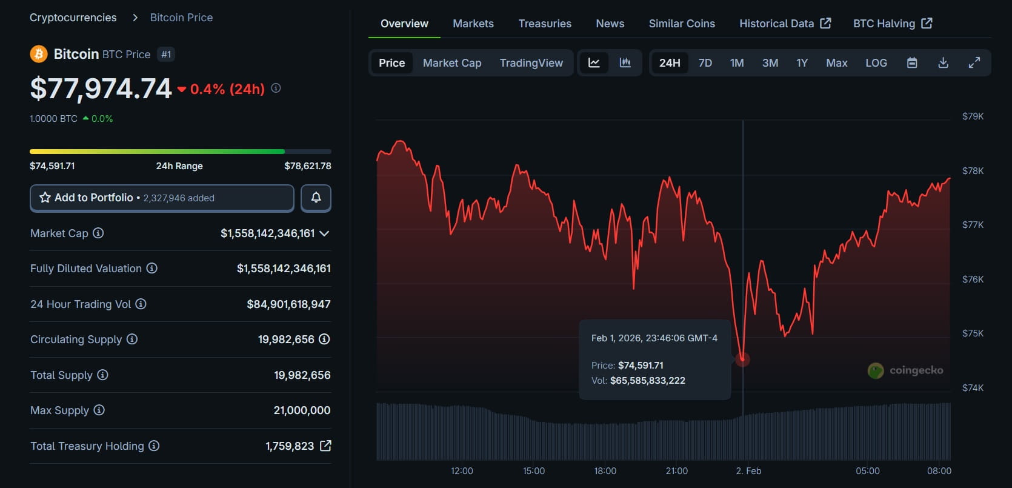This screenshot has height=488, width=1012.
Task: Switch chart to Market Cap view
Action: [x=452, y=63]
